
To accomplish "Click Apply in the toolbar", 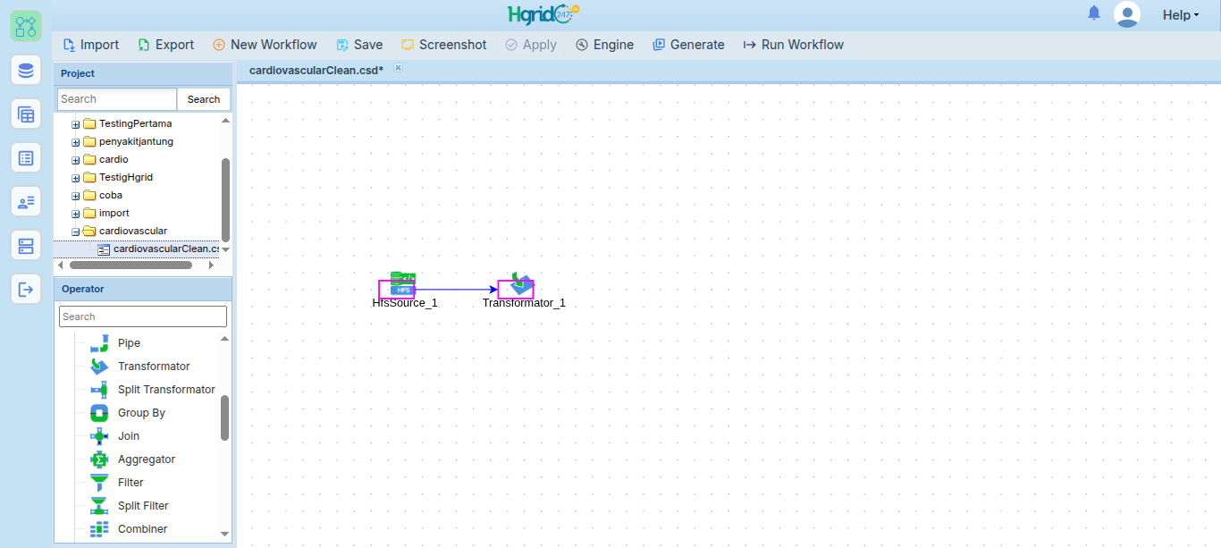I will point(530,45).
